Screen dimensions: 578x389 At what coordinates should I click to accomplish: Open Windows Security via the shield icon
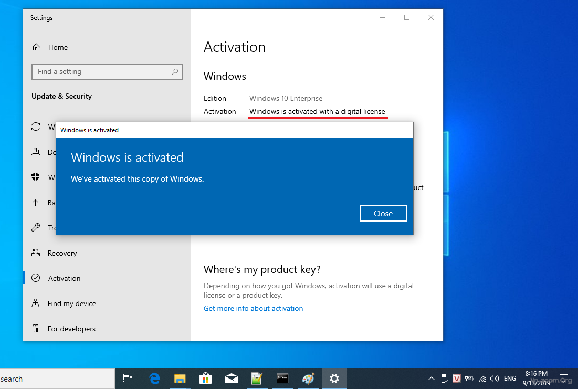(36, 177)
